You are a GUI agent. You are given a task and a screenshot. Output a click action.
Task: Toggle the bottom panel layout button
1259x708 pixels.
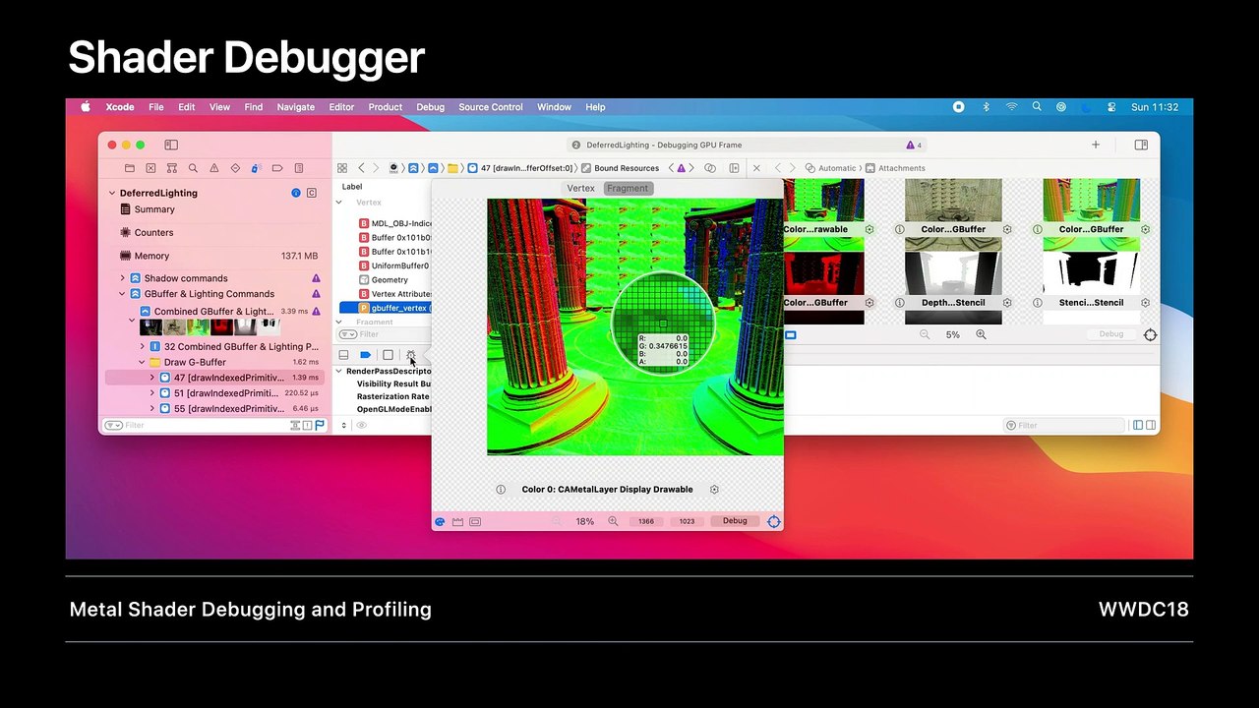[x=343, y=355]
